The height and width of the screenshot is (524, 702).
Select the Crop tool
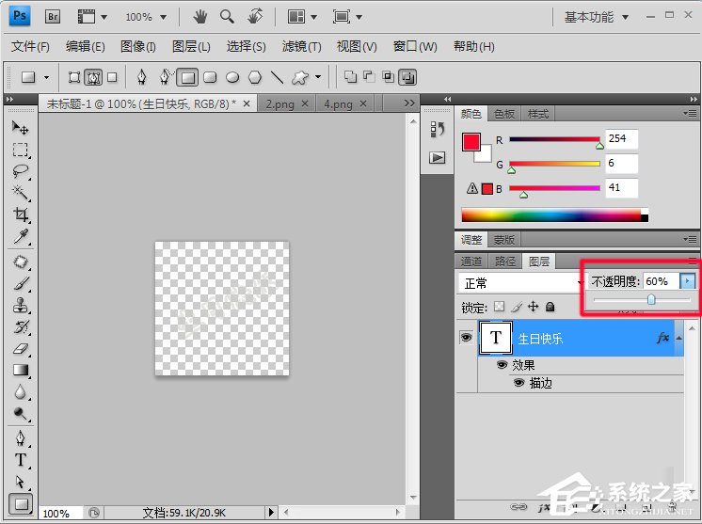coord(20,215)
